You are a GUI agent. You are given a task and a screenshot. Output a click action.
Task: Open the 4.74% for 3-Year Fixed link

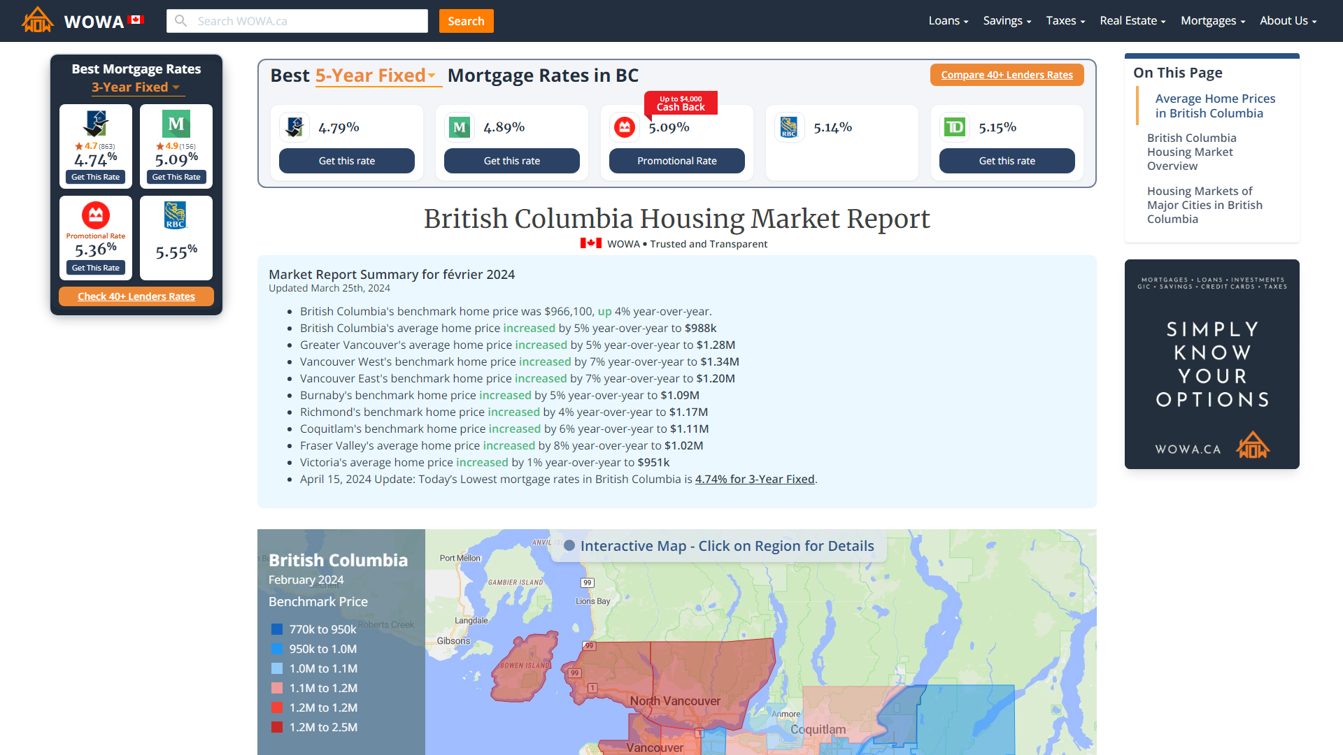(x=755, y=479)
